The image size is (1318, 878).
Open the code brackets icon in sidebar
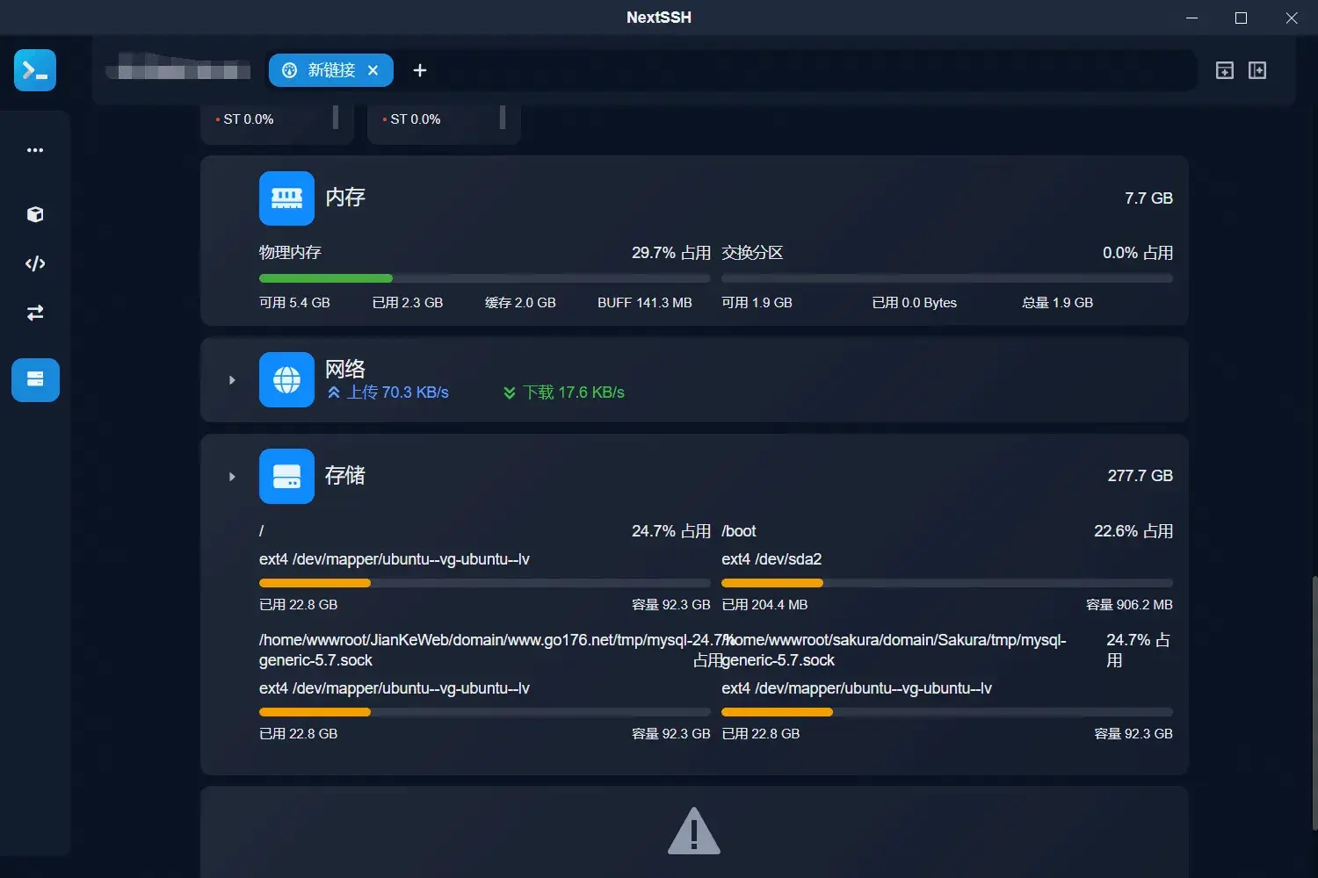35,263
